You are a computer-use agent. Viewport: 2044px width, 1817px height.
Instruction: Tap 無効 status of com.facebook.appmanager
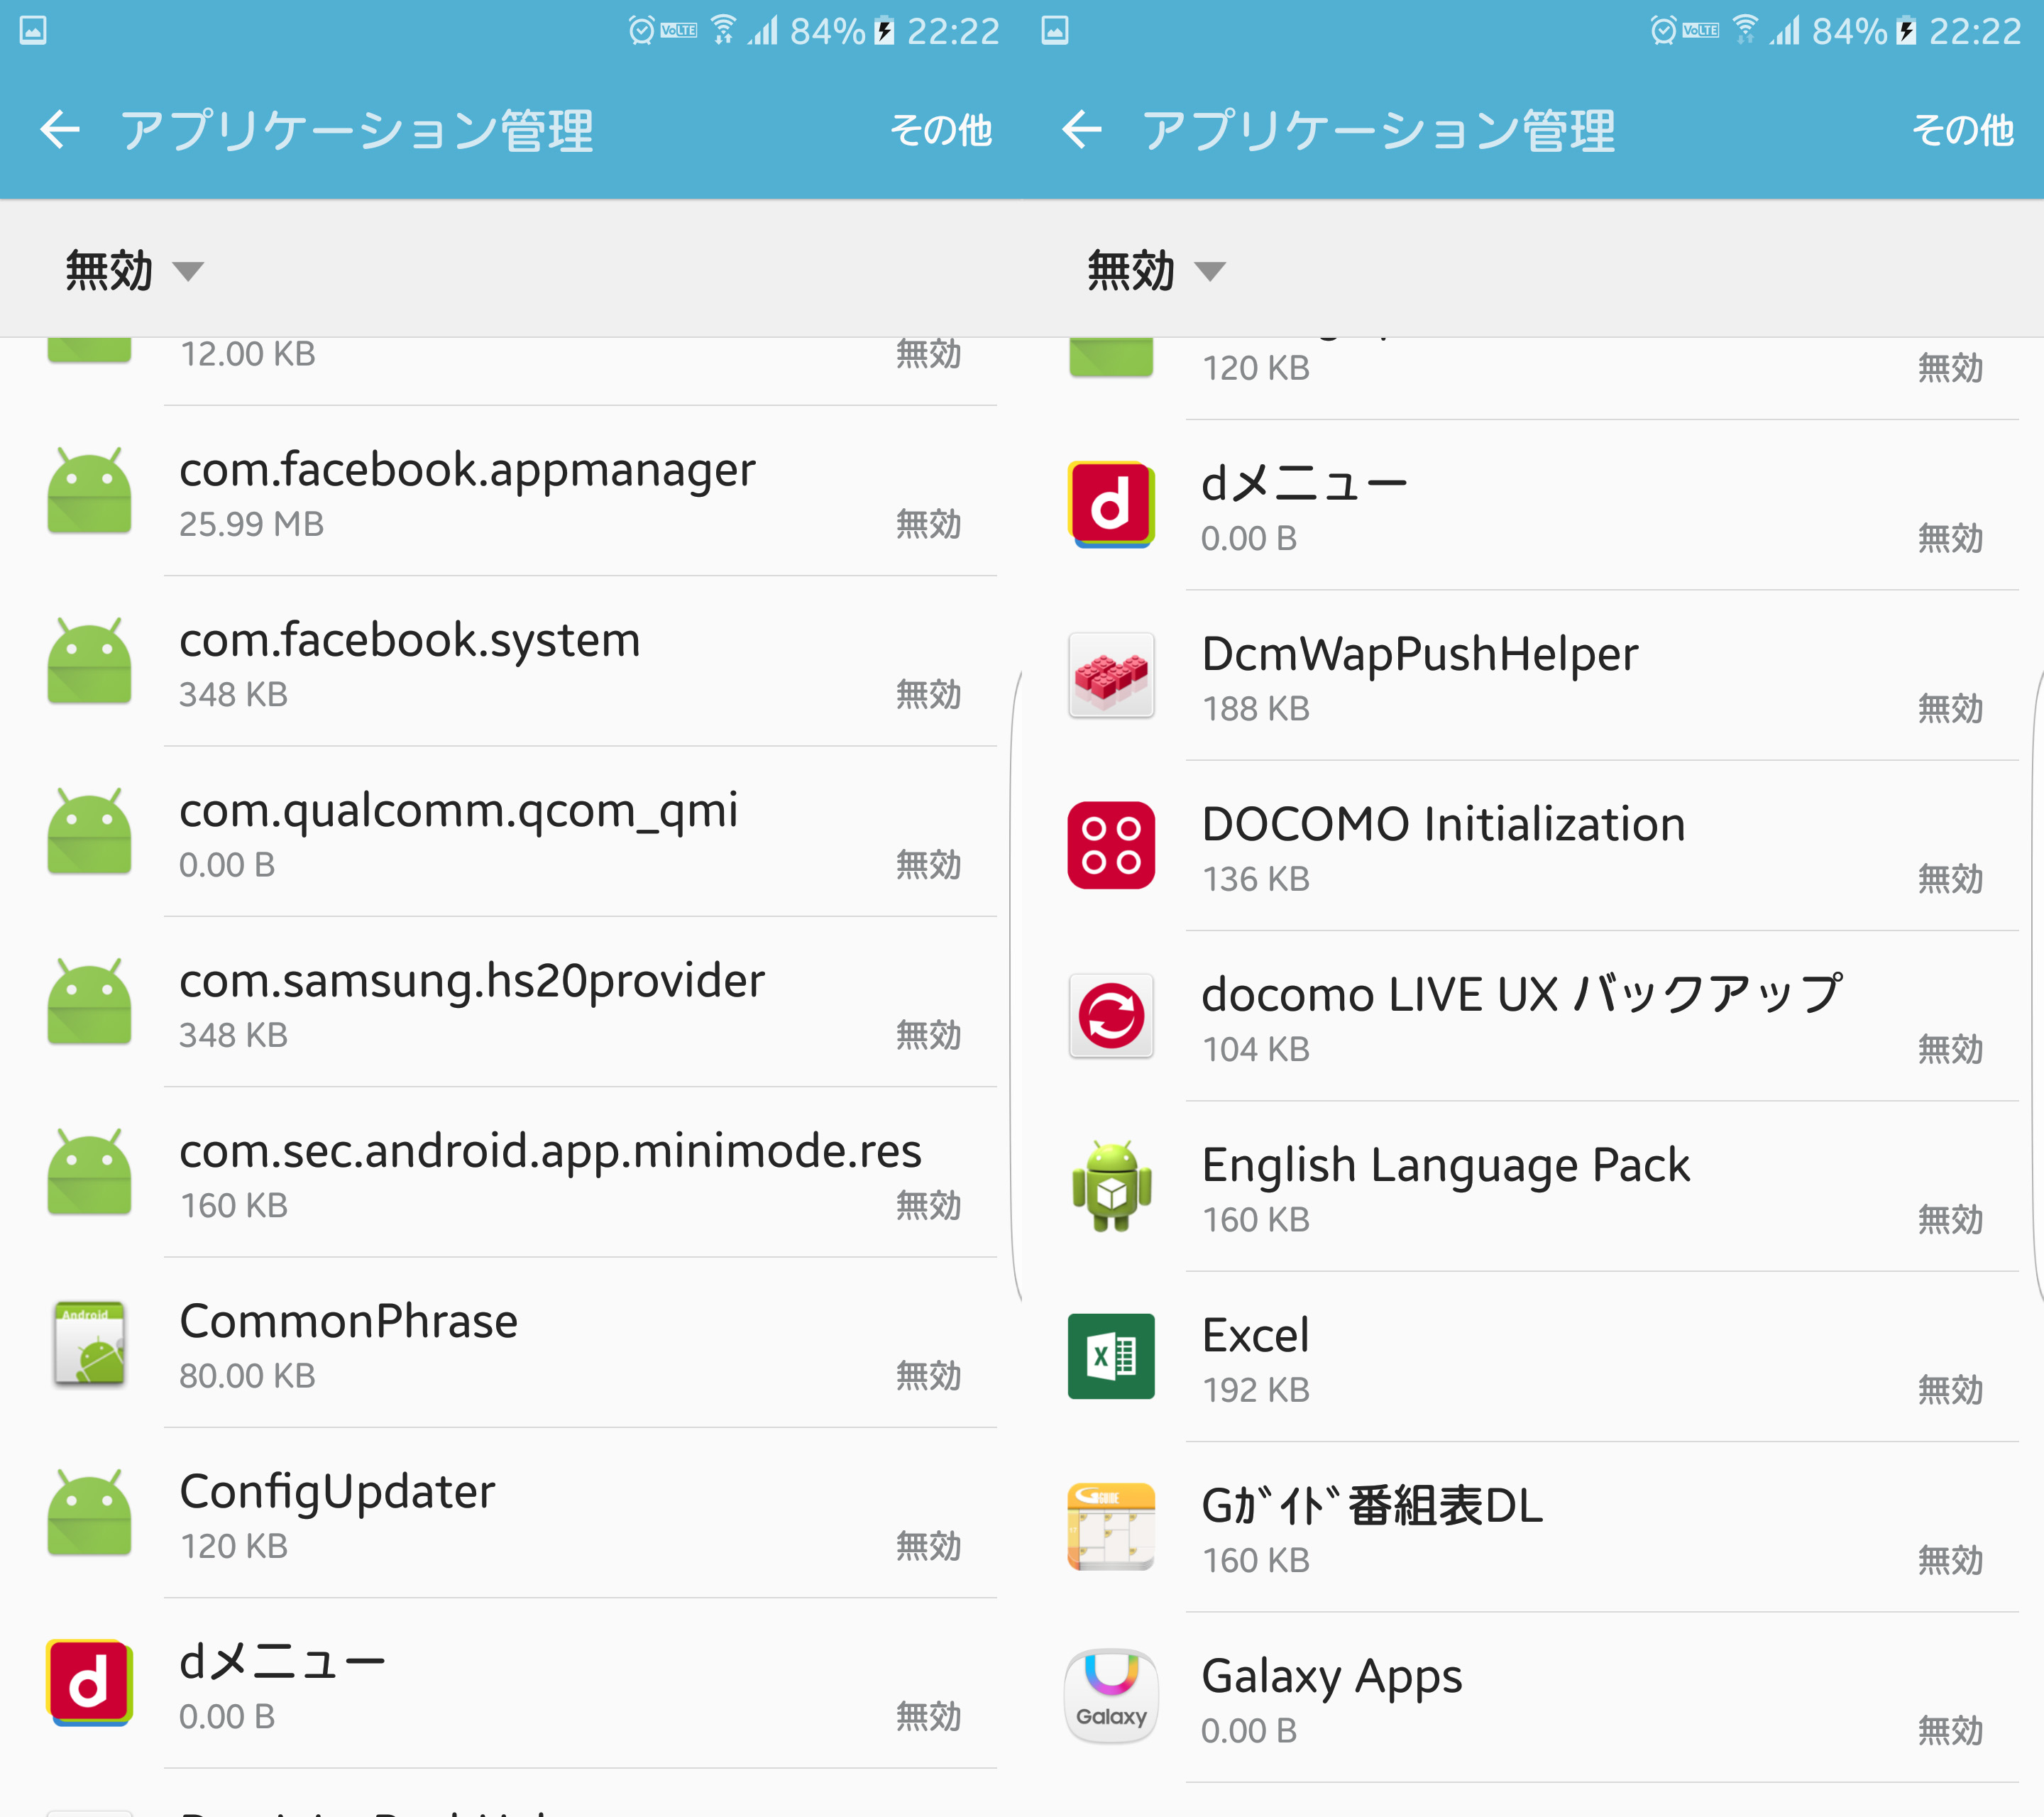point(928,524)
